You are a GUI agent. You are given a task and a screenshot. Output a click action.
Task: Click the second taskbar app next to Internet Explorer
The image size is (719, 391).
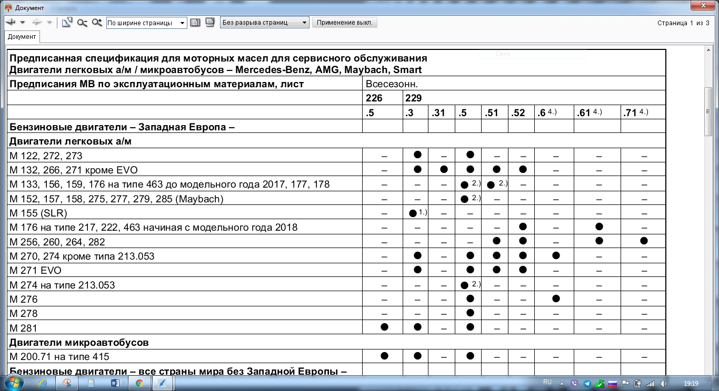pyautogui.click(x=67, y=383)
